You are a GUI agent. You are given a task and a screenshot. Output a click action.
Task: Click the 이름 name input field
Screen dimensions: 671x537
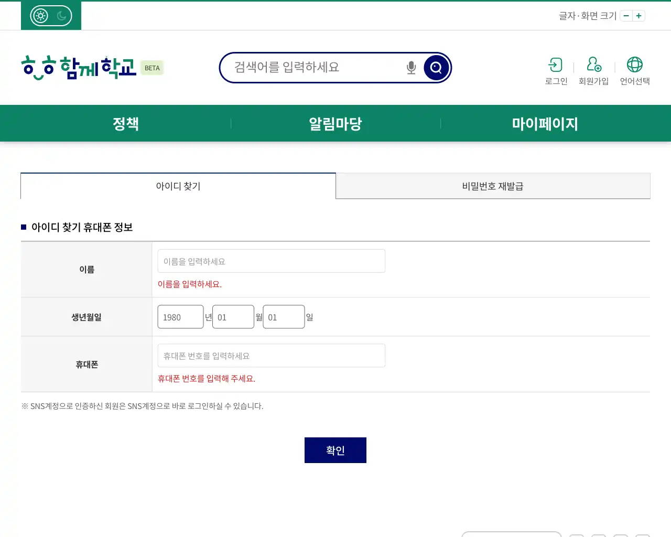pos(271,261)
